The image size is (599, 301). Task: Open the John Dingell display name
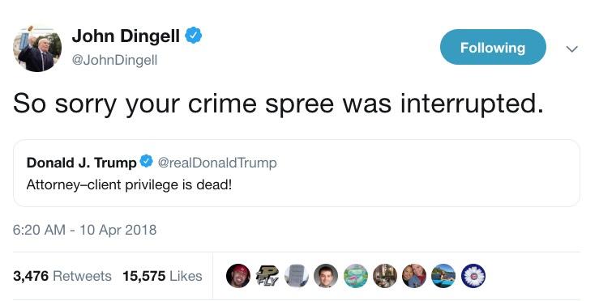tap(126, 36)
